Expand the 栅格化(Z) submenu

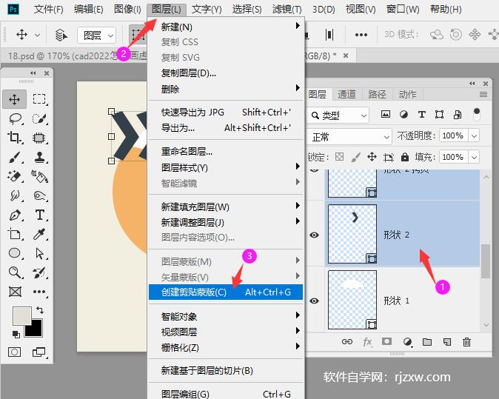[226, 347]
